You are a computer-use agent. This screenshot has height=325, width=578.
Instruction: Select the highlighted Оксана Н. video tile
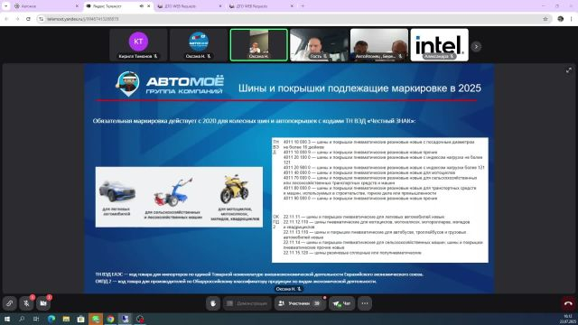tap(259, 45)
